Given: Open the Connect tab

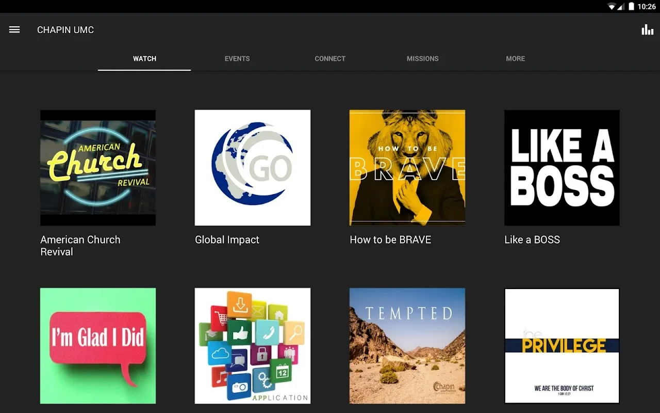Looking at the screenshot, I should point(330,59).
